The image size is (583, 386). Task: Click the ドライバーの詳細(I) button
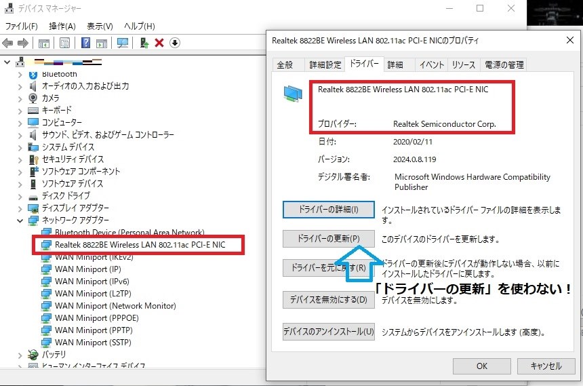tap(329, 210)
